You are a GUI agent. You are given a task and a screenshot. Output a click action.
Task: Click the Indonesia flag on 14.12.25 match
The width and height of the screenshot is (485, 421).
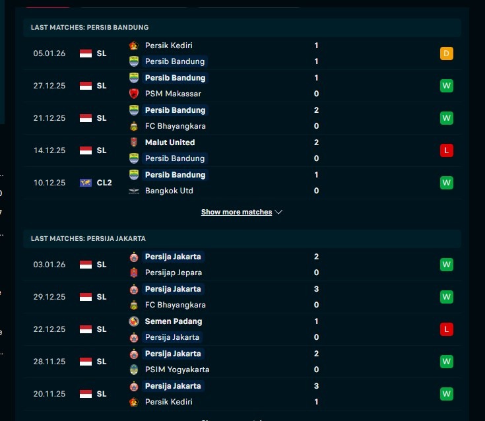point(86,150)
